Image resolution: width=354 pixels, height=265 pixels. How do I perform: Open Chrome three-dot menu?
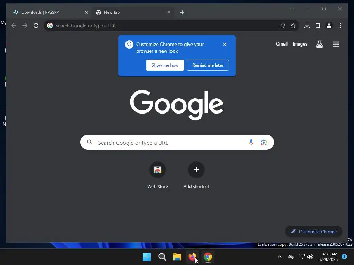340,26
